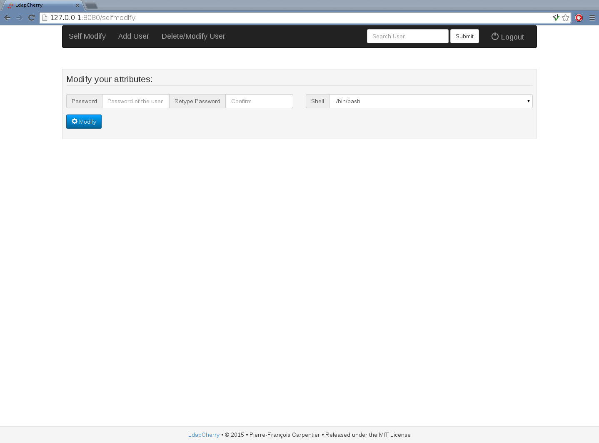
Task: Click the green checkmark extension icon
Action: 556,17
